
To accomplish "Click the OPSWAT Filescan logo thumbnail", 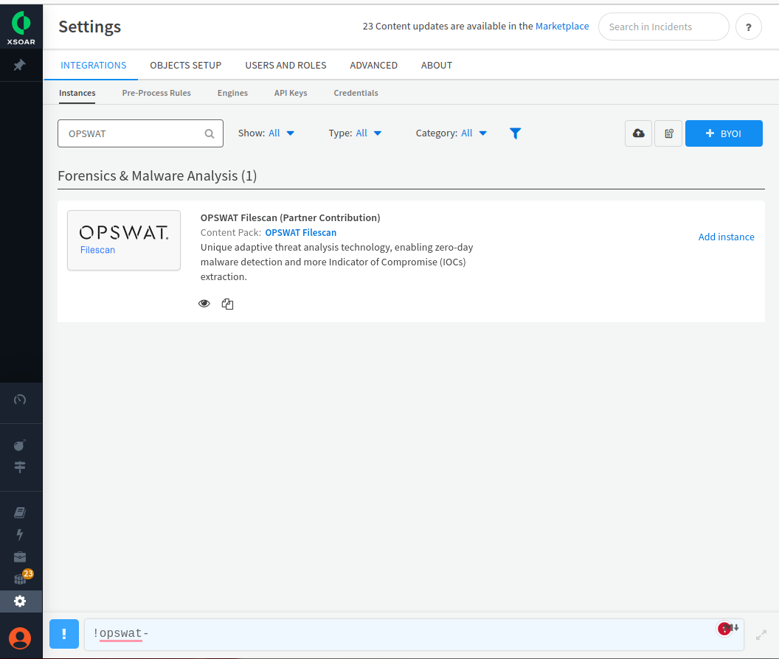I will [124, 240].
